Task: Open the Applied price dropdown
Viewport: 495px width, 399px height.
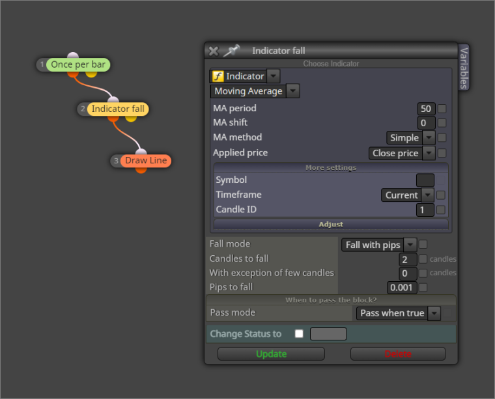Action: point(402,153)
